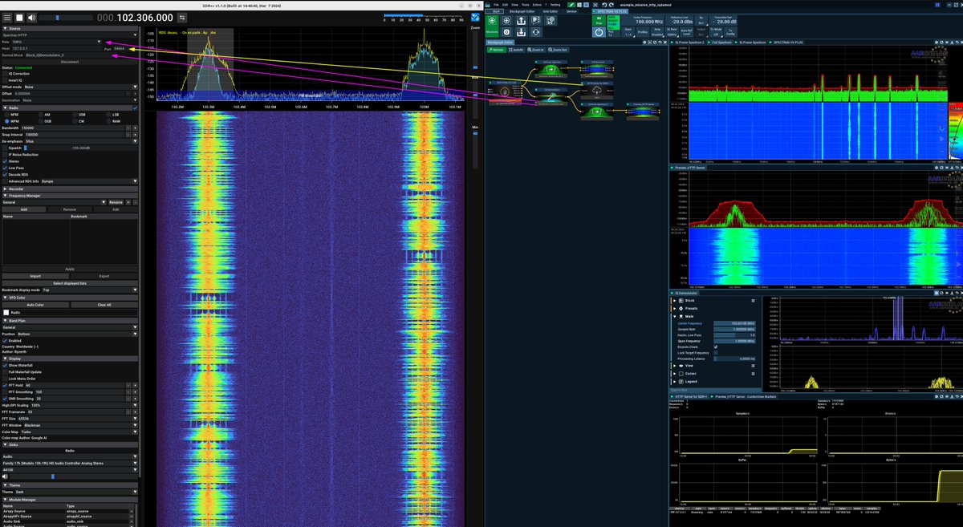Click the Squelch level slider
The height and width of the screenshot is (527, 963).
(x=80, y=148)
